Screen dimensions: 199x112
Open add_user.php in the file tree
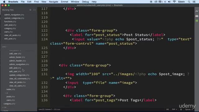click(x=15, y=54)
